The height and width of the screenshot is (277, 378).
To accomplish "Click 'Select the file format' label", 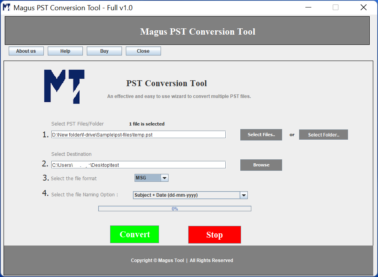I will click(x=74, y=178).
